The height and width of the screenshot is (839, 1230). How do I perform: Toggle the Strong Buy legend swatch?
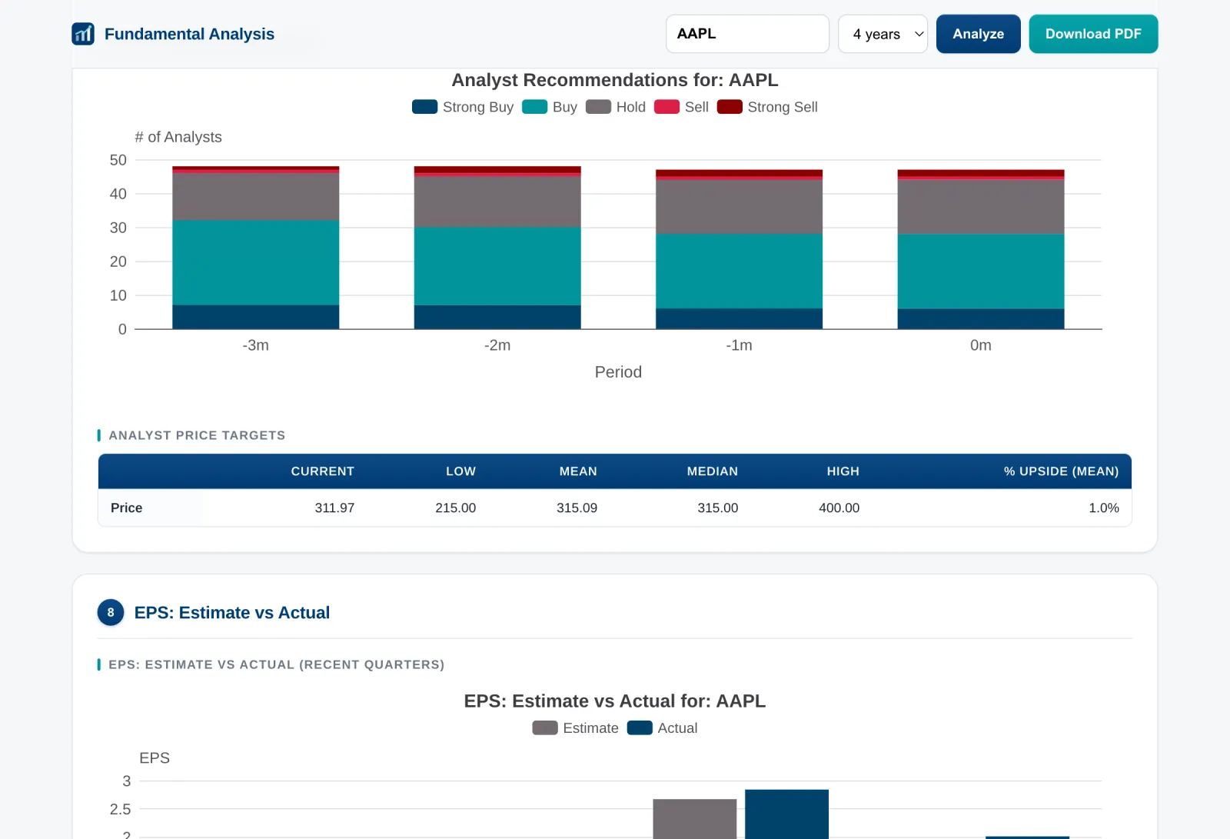[x=424, y=107]
